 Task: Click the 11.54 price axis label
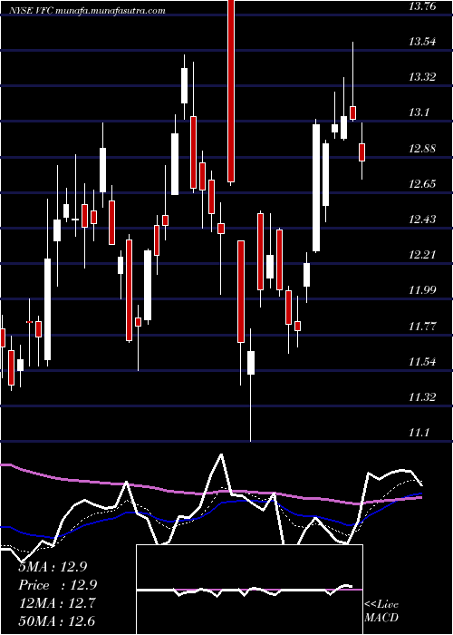[422, 361]
